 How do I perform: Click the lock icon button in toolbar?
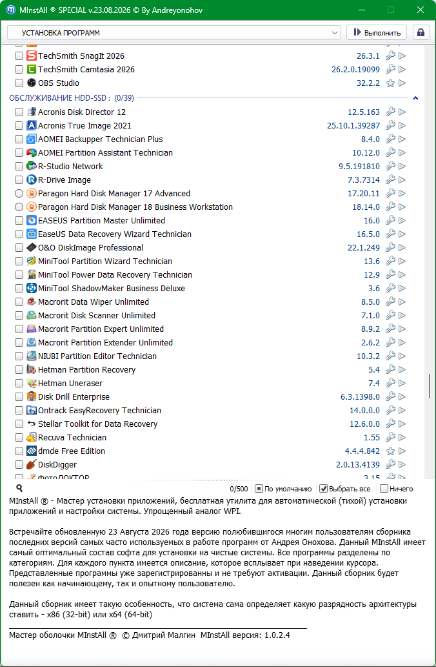(x=421, y=32)
